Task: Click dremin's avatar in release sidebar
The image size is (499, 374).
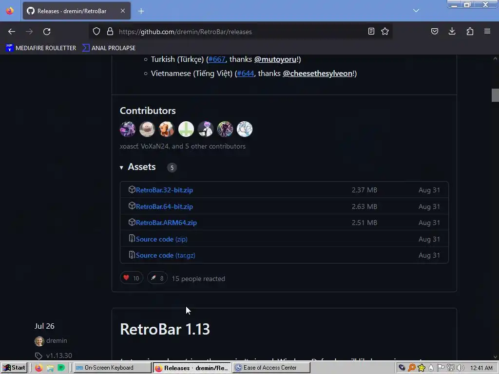Action: (x=39, y=341)
